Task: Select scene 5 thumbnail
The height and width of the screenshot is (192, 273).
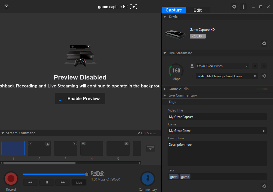Action: point(118,148)
